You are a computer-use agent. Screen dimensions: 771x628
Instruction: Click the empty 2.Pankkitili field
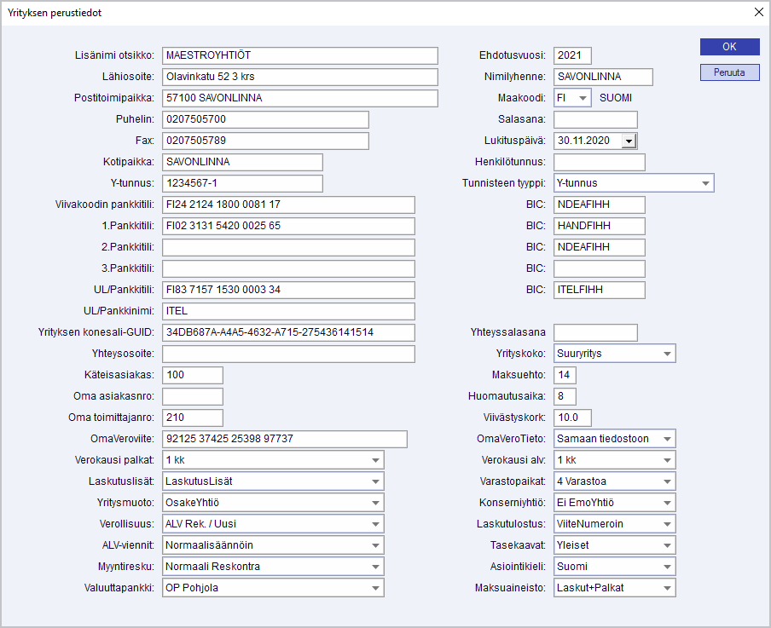[288, 247]
